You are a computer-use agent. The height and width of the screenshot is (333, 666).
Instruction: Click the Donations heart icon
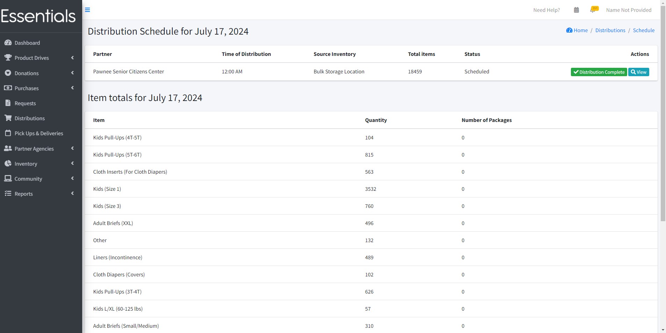tap(8, 73)
